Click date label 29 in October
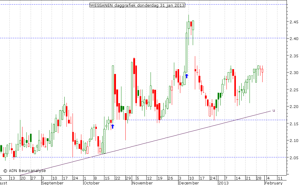Image resolution: width=299 pixels, height=185 pixels. coord(128,178)
